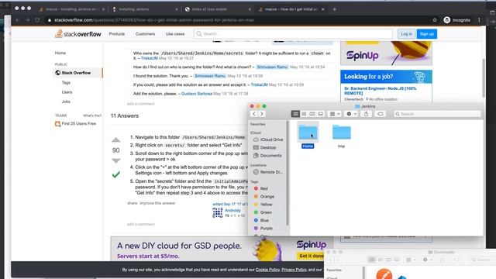This screenshot has height=279, width=496.
Task: Click the Share icon in Jenkins Finder toolbar
Action: tap(366, 114)
